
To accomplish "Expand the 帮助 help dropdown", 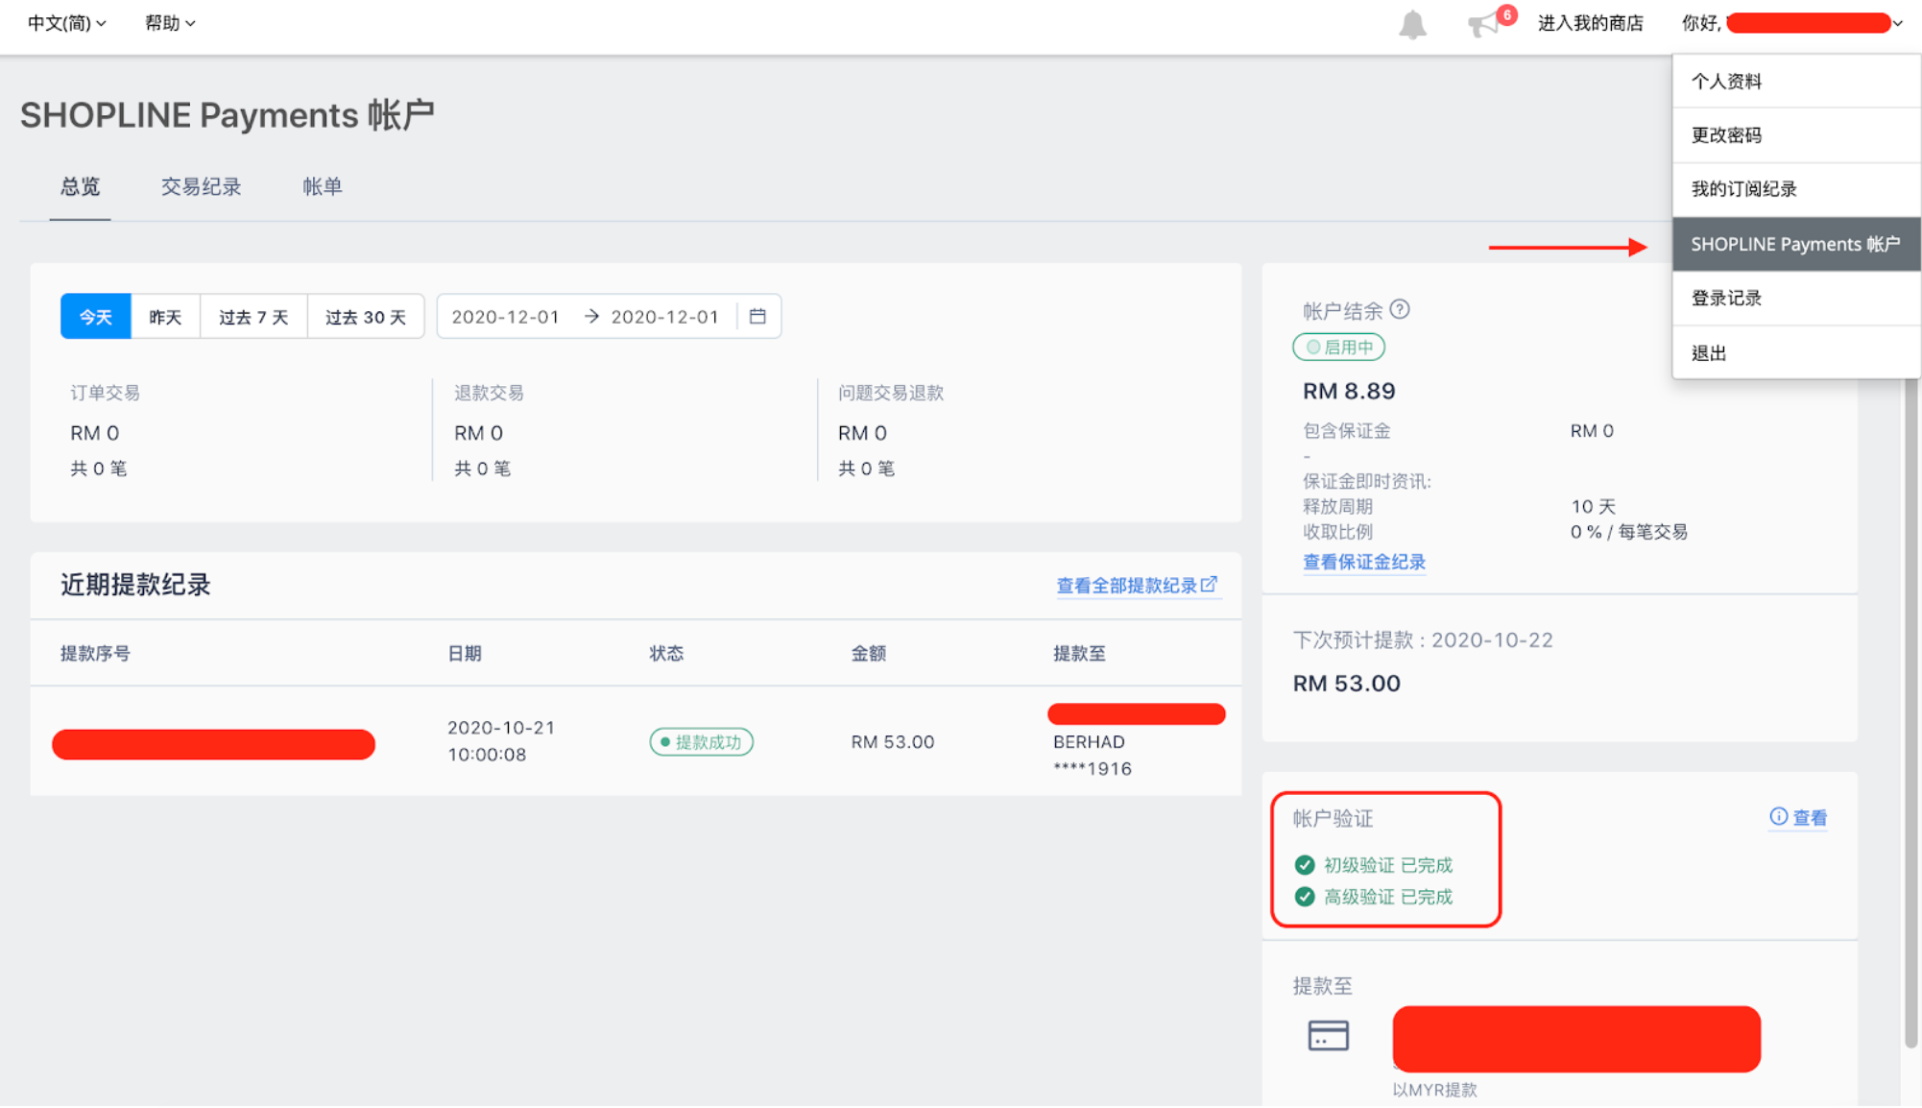I will 170,23.
